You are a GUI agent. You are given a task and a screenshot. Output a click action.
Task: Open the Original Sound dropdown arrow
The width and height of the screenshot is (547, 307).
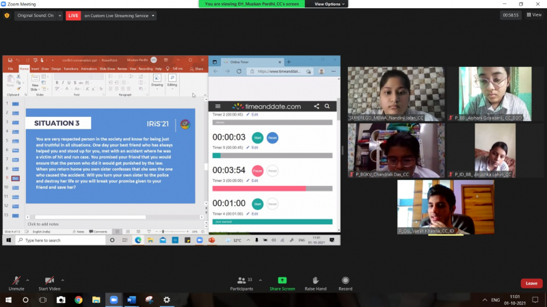(58, 15)
